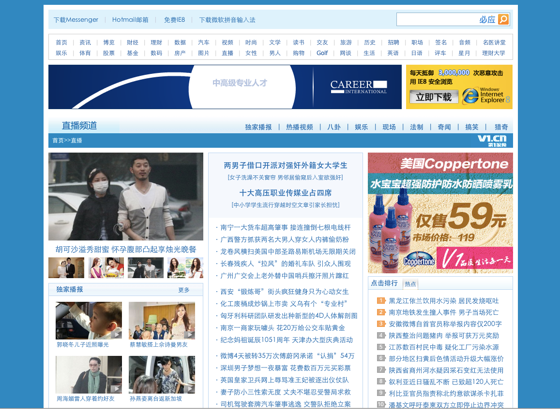The width and height of the screenshot is (560, 409).
Task: Expand 更多 in the 独家播报 section
Action: 184,290
